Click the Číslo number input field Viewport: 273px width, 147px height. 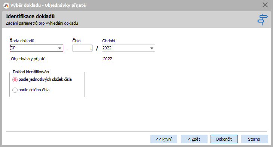pyautogui.click(x=82, y=48)
